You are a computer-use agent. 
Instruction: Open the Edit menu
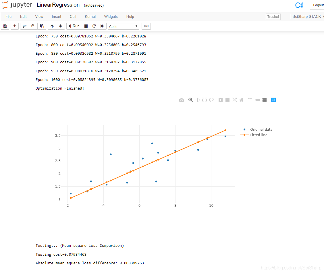click(23, 17)
